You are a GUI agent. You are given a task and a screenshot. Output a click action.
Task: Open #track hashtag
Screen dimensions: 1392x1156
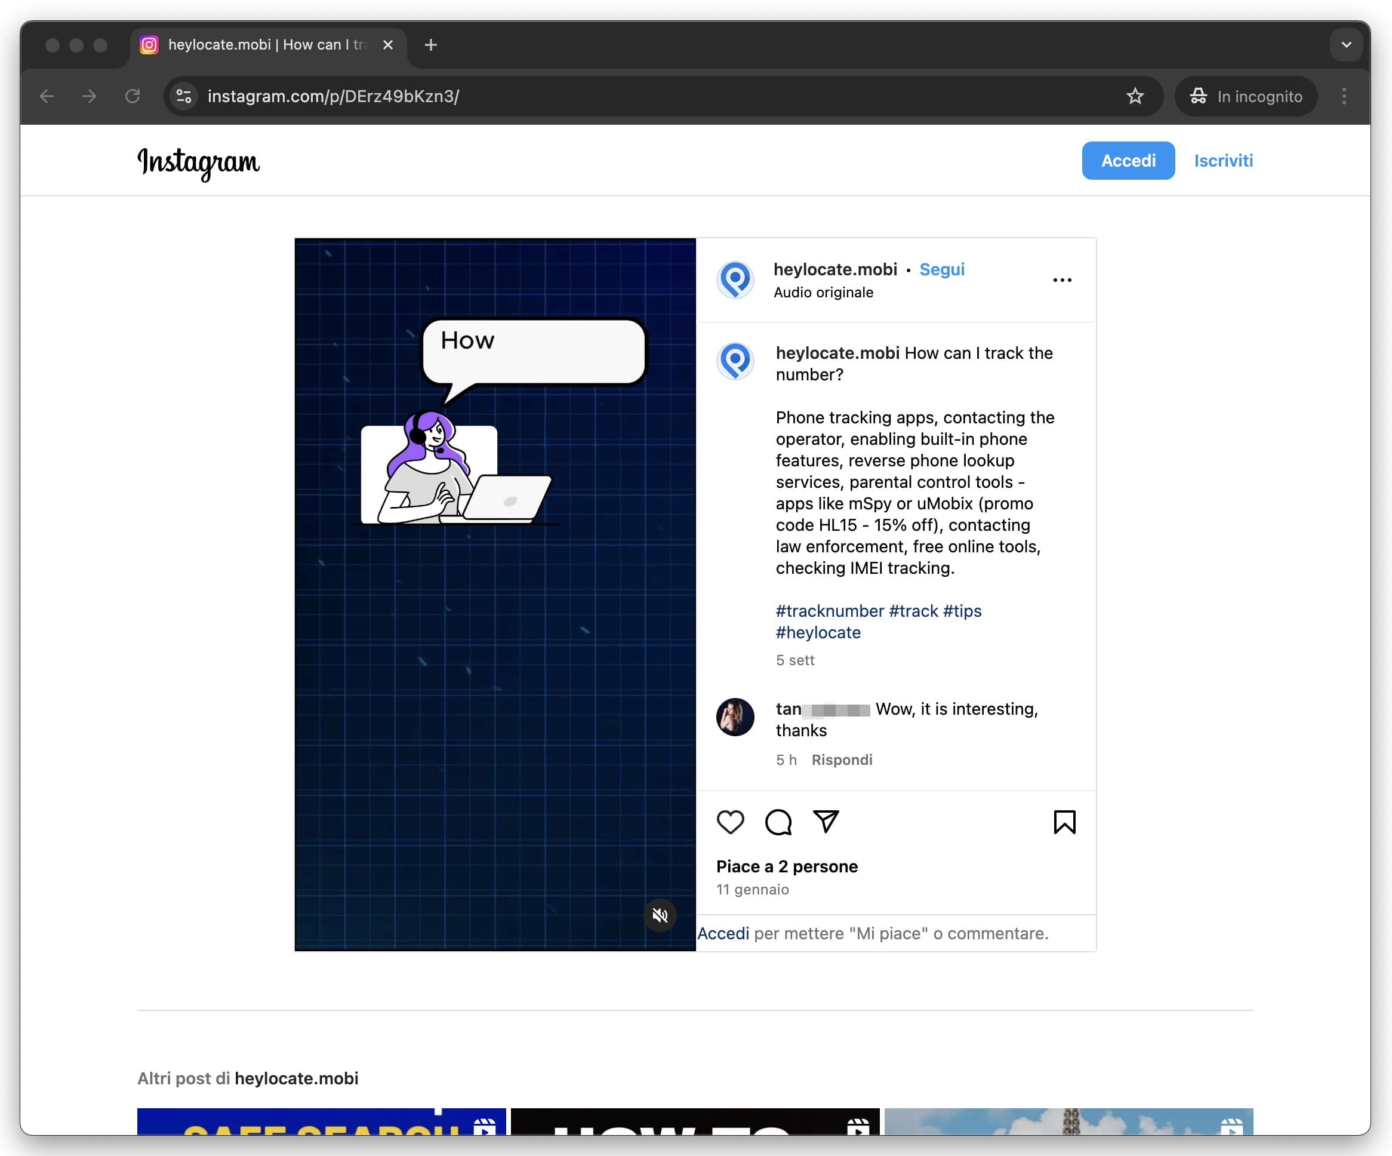pyautogui.click(x=913, y=611)
